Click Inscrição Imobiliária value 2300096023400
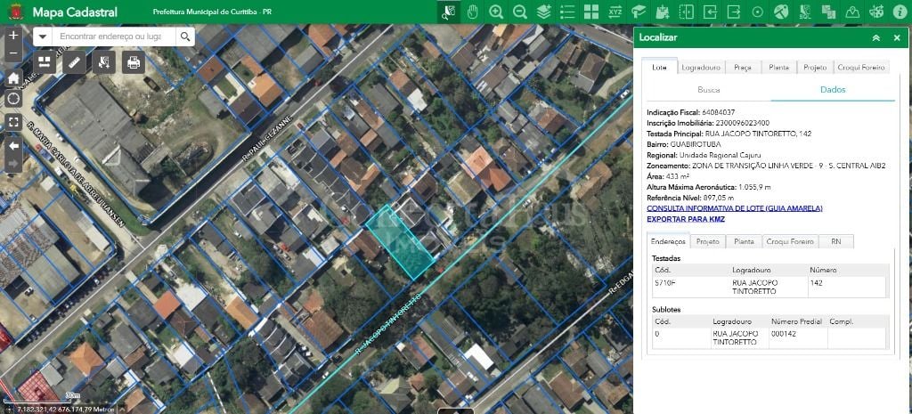The width and height of the screenshot is (912, 414). click(x=743, y=123)
